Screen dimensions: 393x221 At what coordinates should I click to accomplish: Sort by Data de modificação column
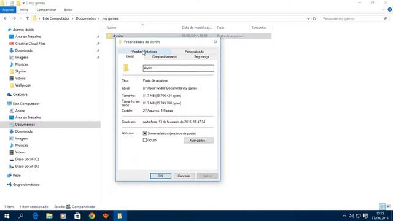[197, 28]
